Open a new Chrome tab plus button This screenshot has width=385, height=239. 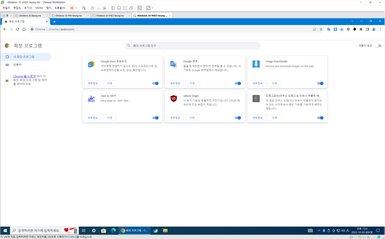54,22
